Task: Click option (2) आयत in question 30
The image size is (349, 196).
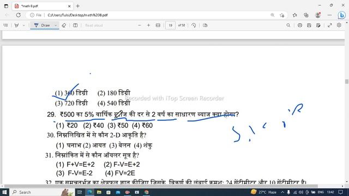Action: 94,145
